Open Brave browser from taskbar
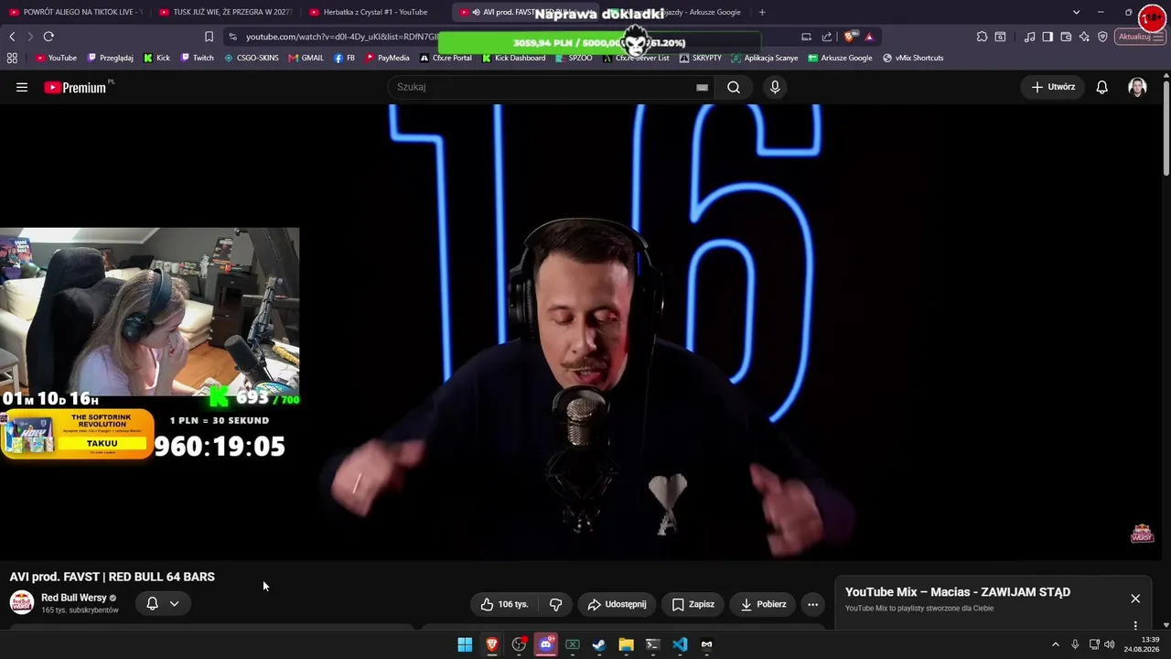 point(492,644)
